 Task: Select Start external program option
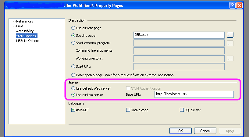pyautogui.click(x=73, y=43)
